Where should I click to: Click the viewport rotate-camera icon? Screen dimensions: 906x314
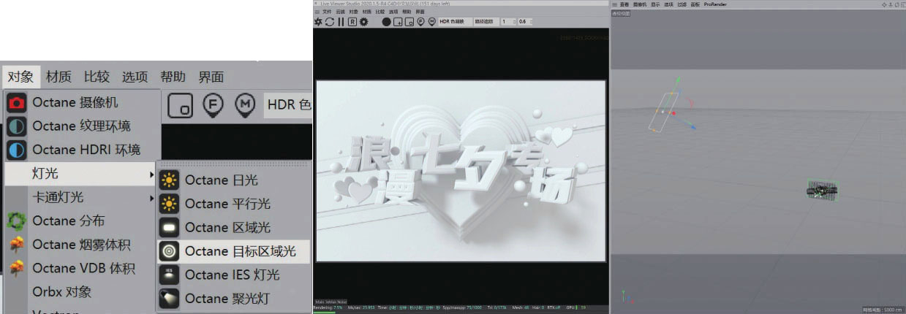click(x=896, y=4)
